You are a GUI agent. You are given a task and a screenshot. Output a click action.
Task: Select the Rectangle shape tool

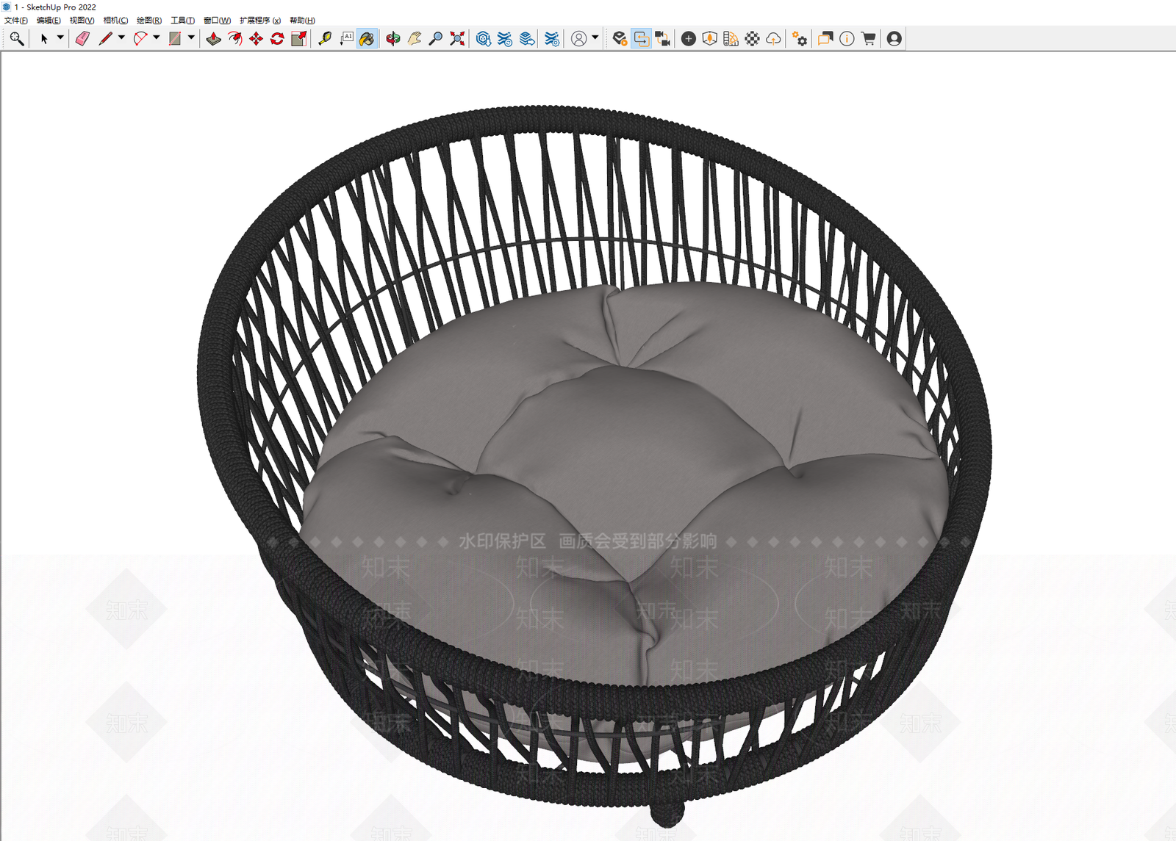pyautogui.click(x=175, y=39)
